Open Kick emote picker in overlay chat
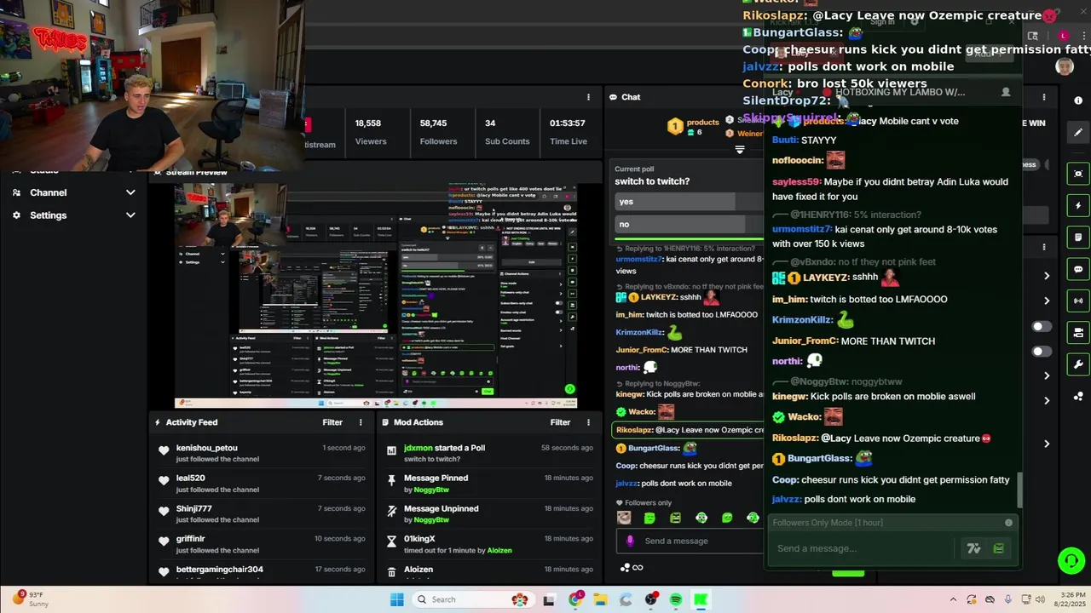The image size is (1091, 613). [x=999, y=548]
